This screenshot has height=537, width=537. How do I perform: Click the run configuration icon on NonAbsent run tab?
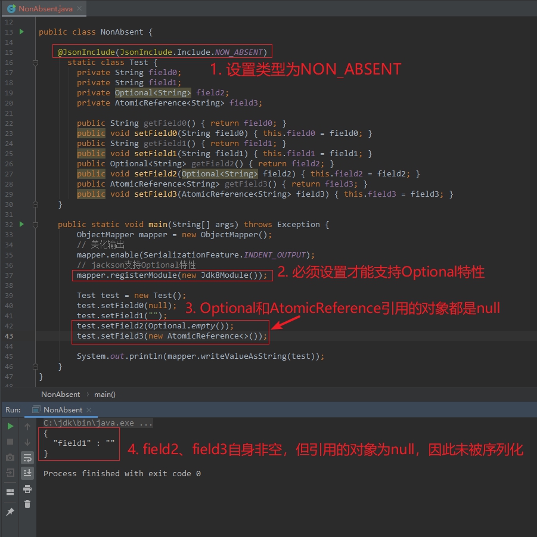click(36, 409)
